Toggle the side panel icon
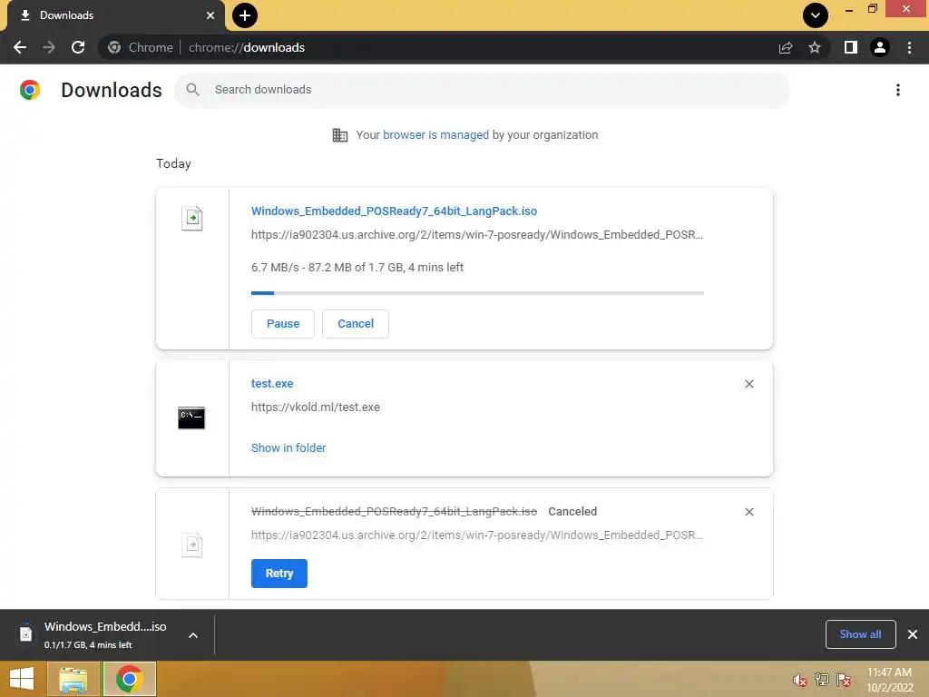 [851, 47]
